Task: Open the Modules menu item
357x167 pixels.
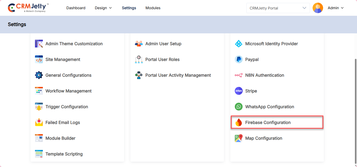Action: 153,8
